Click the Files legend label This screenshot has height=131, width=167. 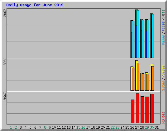163,26
